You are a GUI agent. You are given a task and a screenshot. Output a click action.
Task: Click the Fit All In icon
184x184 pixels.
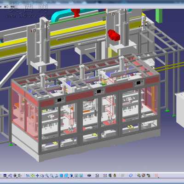tap(33, 175)
